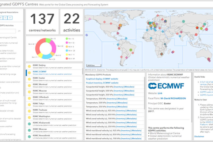Click the light blue RA IV donut segment
Image resolution: width=213 pixels, height=142 pixels.
point(47,56)
